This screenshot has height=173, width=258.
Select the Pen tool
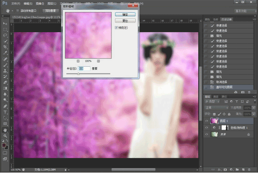(x=5, y=106)
